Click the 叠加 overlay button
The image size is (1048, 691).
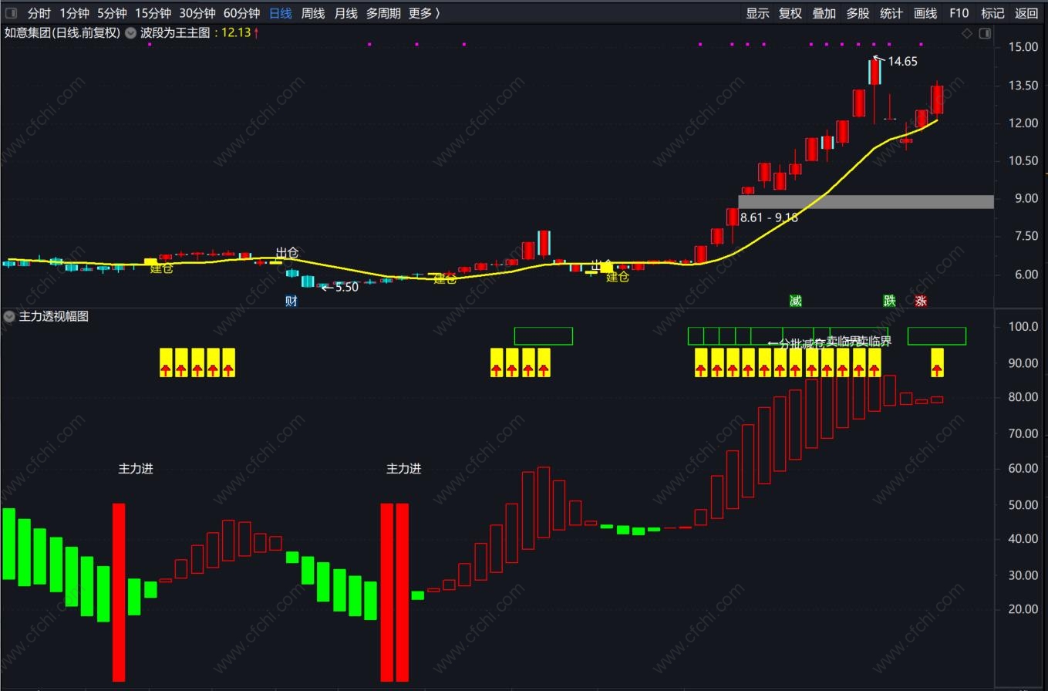[x=824, y=13]
